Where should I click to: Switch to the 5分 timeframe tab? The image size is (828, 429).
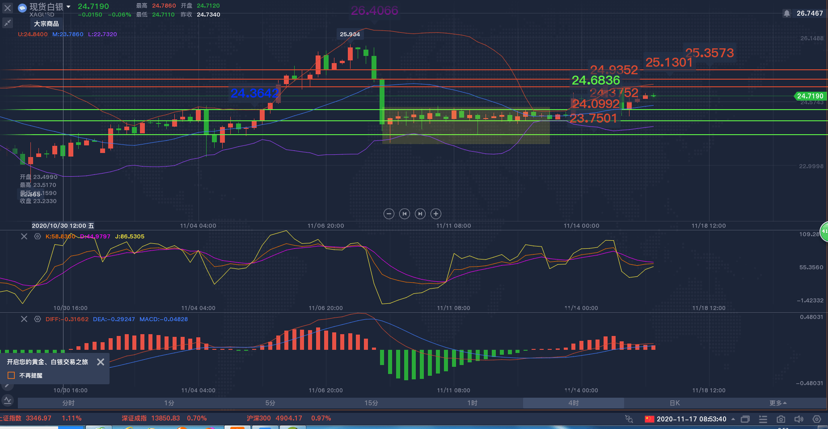coord(270,403)
